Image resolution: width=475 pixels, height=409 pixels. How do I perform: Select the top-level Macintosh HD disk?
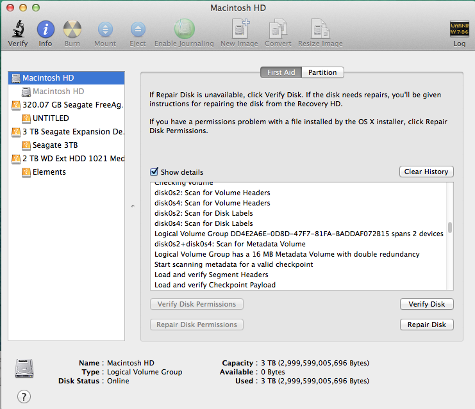click(66, 77)
